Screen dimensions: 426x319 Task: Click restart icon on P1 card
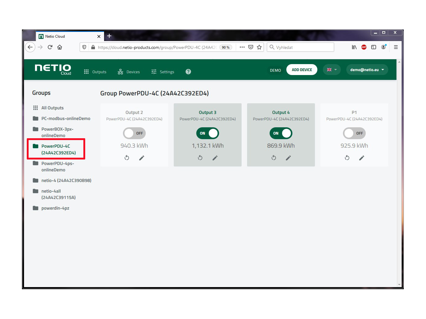(347, 158)
